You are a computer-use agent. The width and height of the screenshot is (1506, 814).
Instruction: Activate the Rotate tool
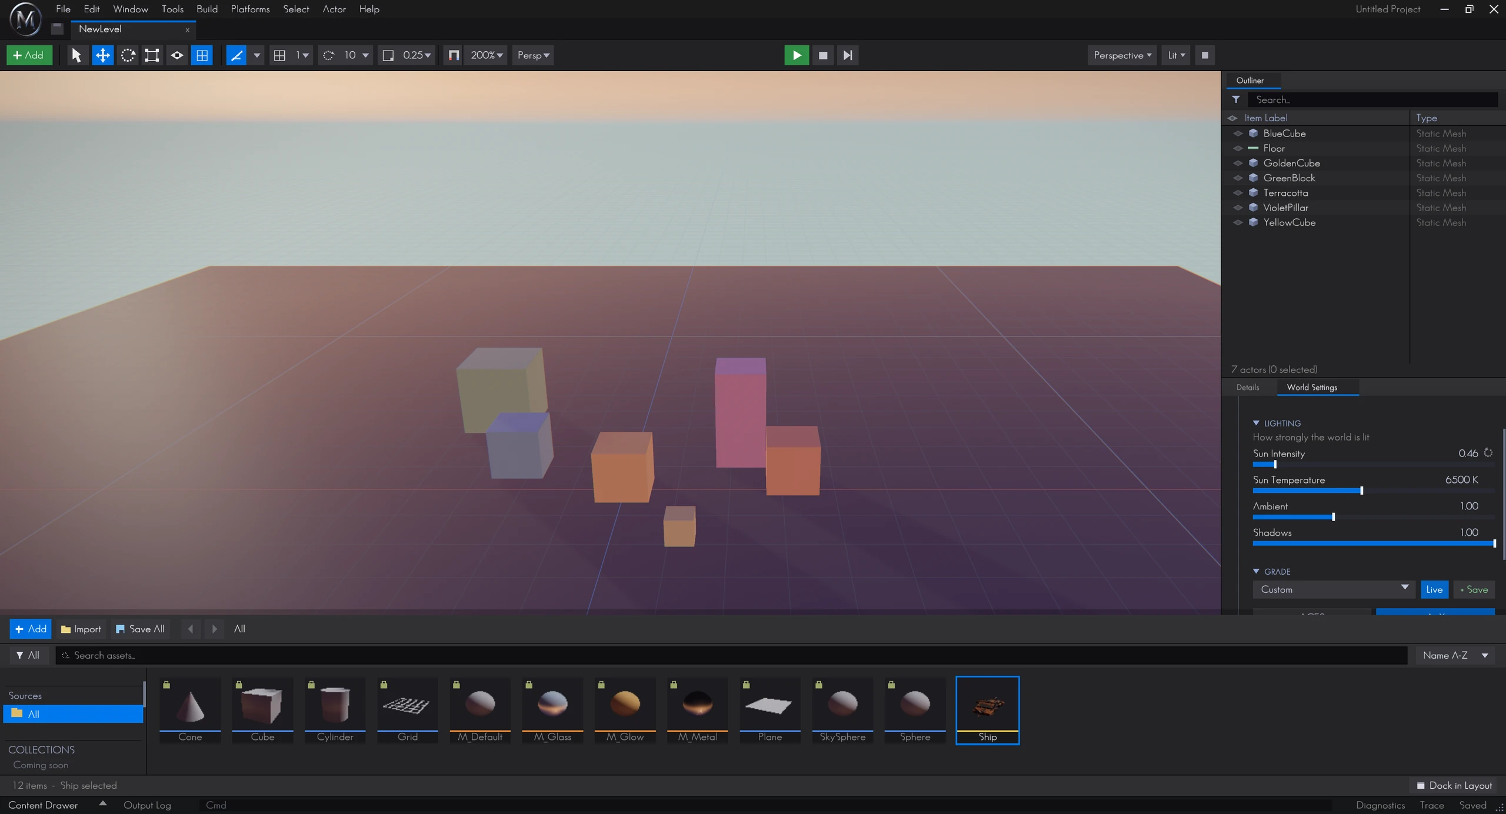[x=128, y=55]
